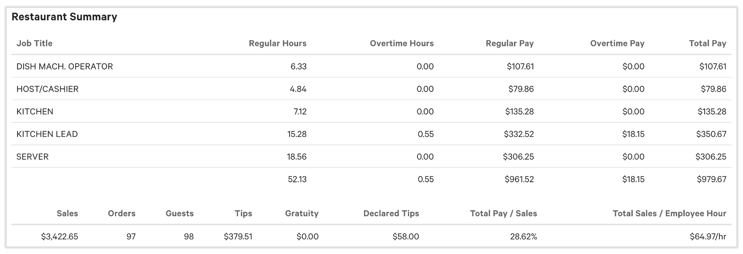Select the $979.67 total pay sum

point(711,179)
